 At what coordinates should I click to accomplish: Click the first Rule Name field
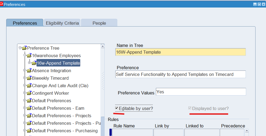(x=133, y=132)
